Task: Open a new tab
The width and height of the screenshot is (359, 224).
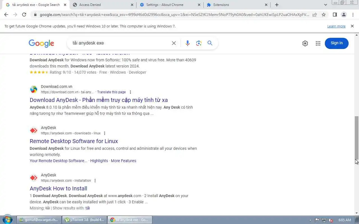Action: coord(277,5)
